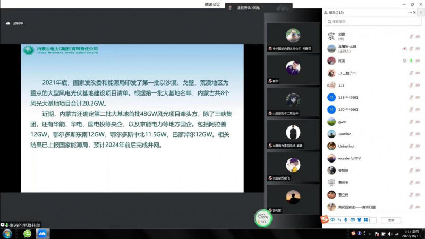Click the help question-mark tray icon
This screenshot has height=239, width=425.
click(x=360, y=233)
